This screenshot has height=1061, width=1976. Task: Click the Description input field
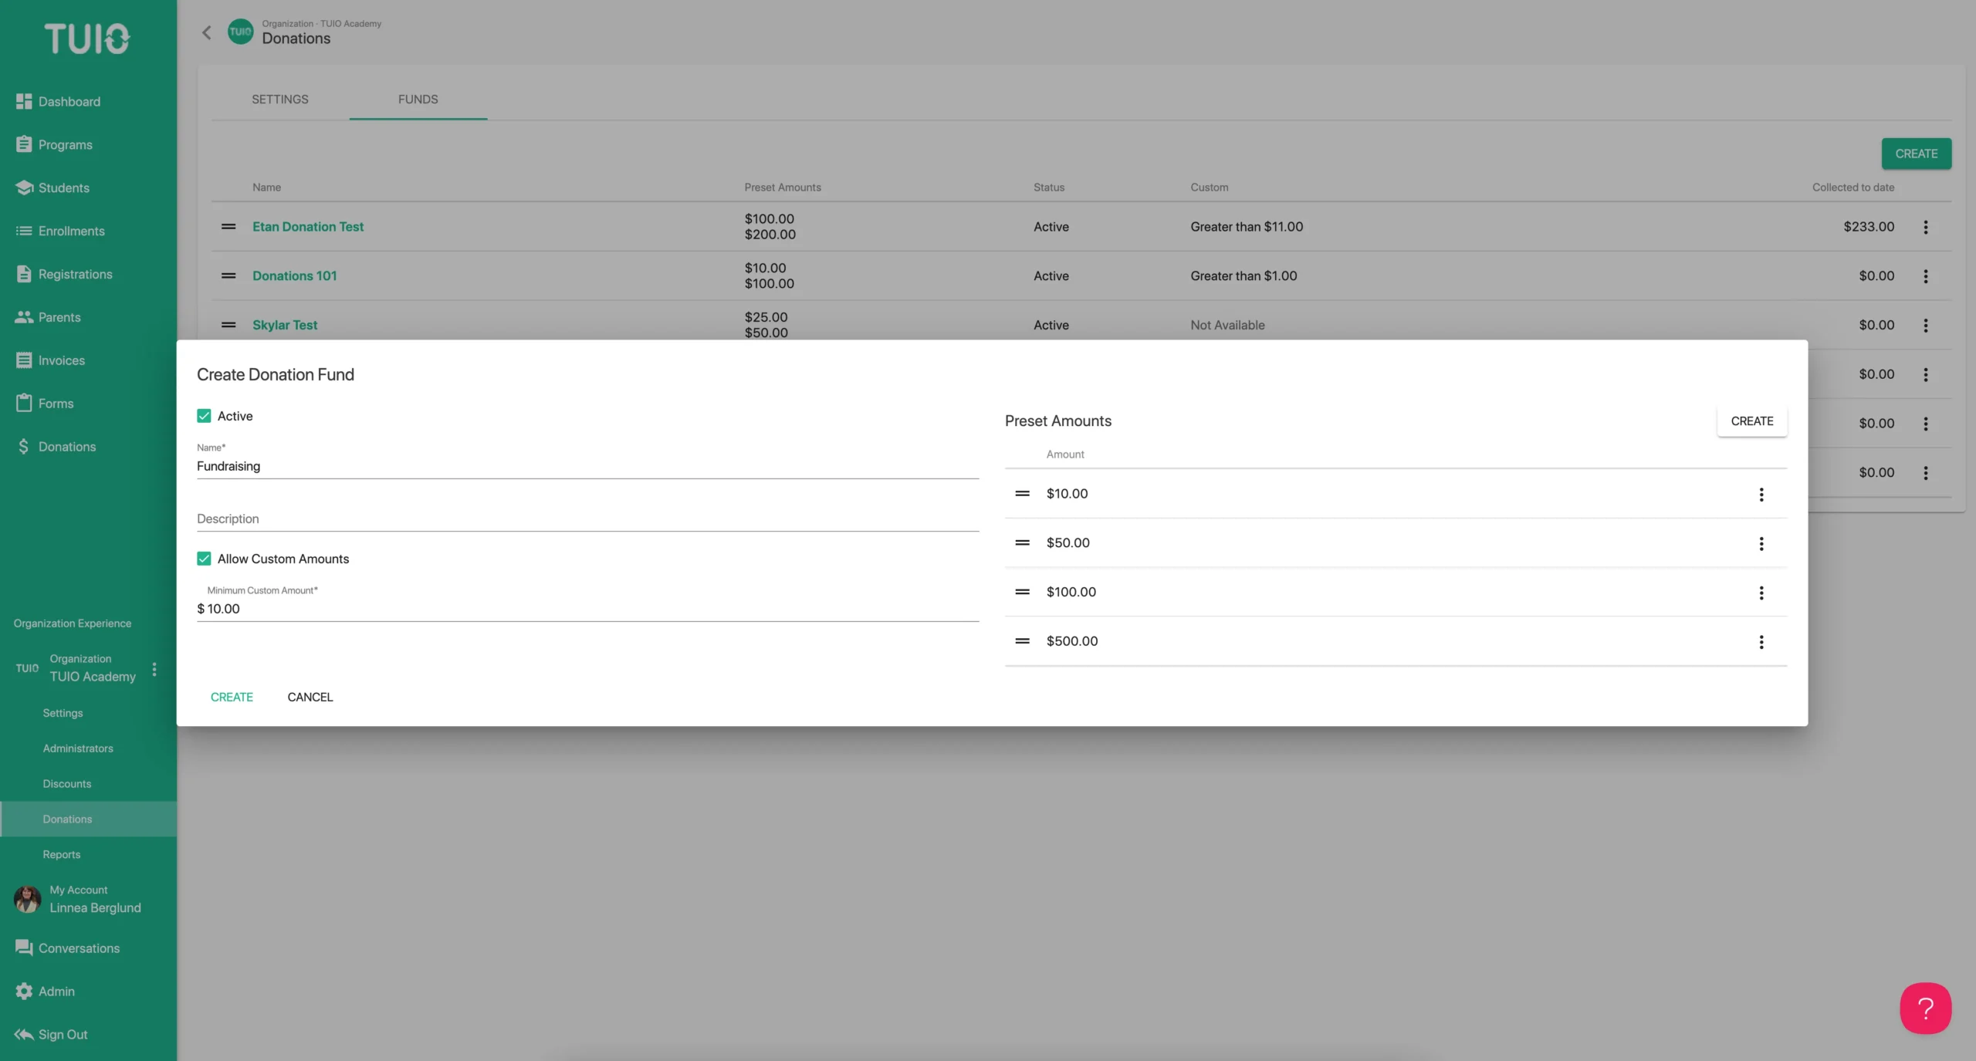[587, 519]
